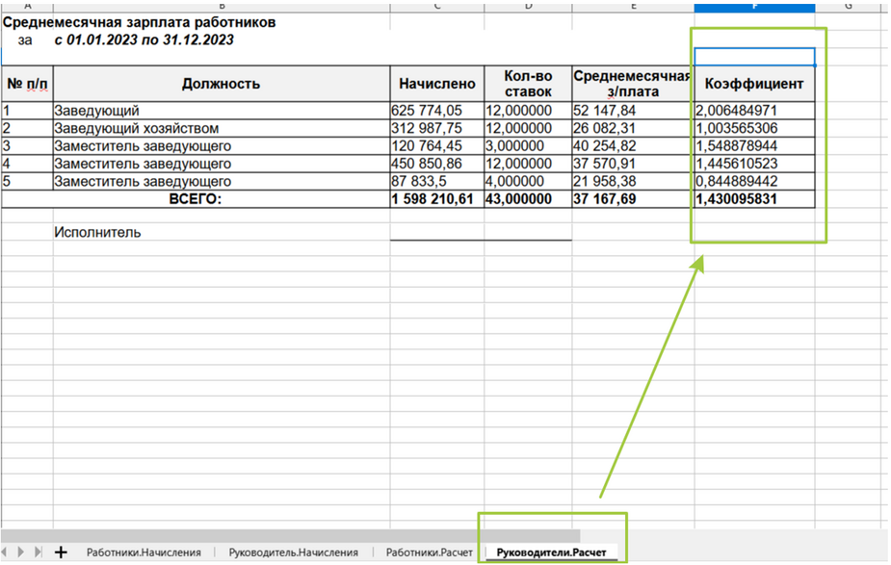Select the Должность header cell

(x=221, y=84)
